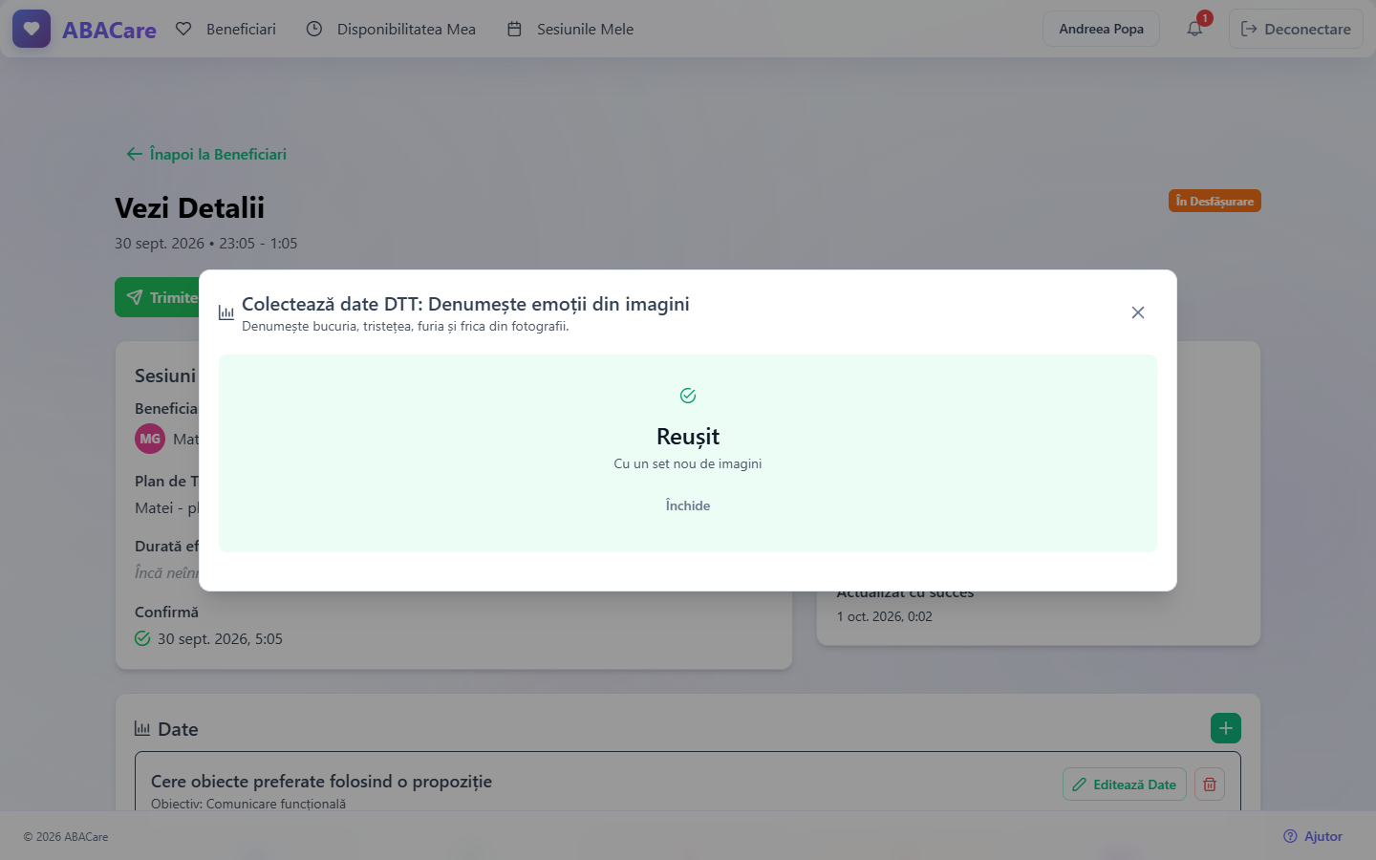Click the 'Cere obiecte preferate folosind o propoziție' title

click(321, 782)
